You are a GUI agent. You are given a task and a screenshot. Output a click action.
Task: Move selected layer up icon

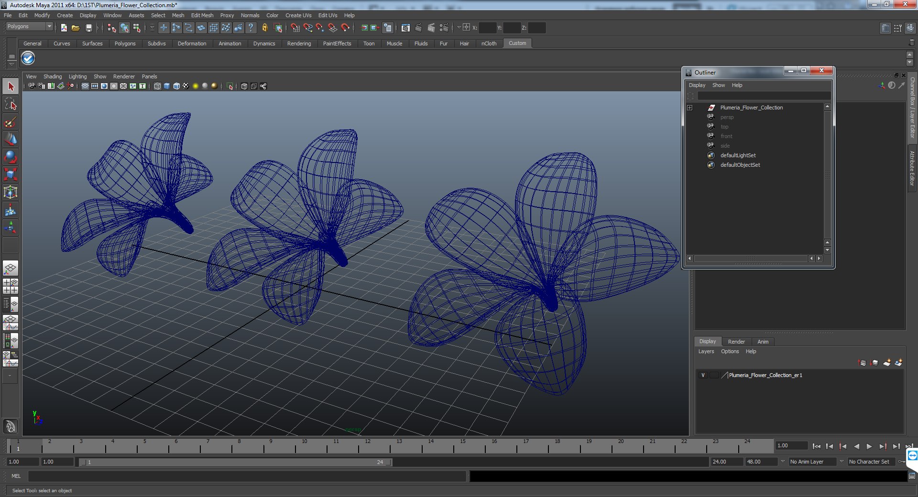862,363
